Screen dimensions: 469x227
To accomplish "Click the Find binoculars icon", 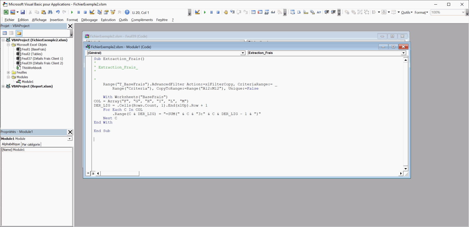I will coord(50,12).
